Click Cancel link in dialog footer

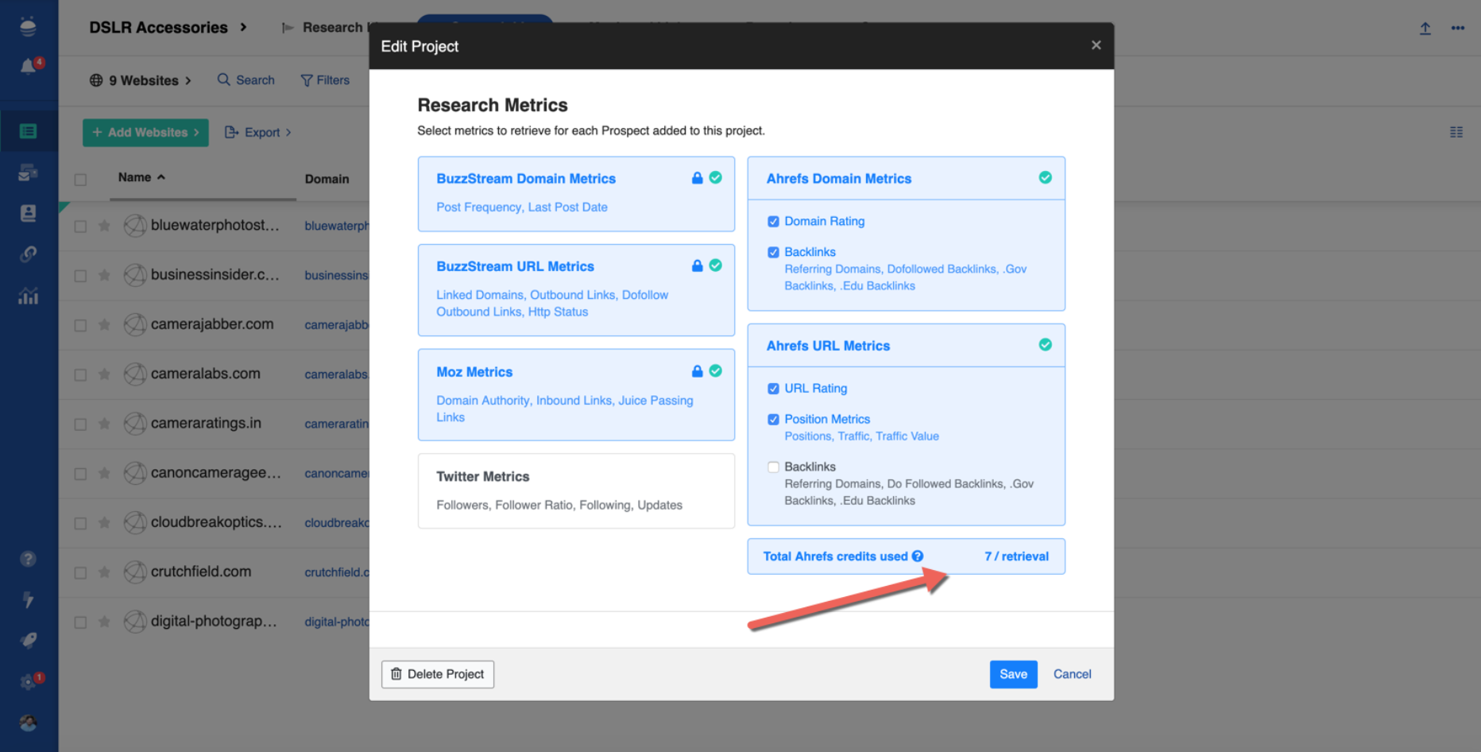point(1072,674)
